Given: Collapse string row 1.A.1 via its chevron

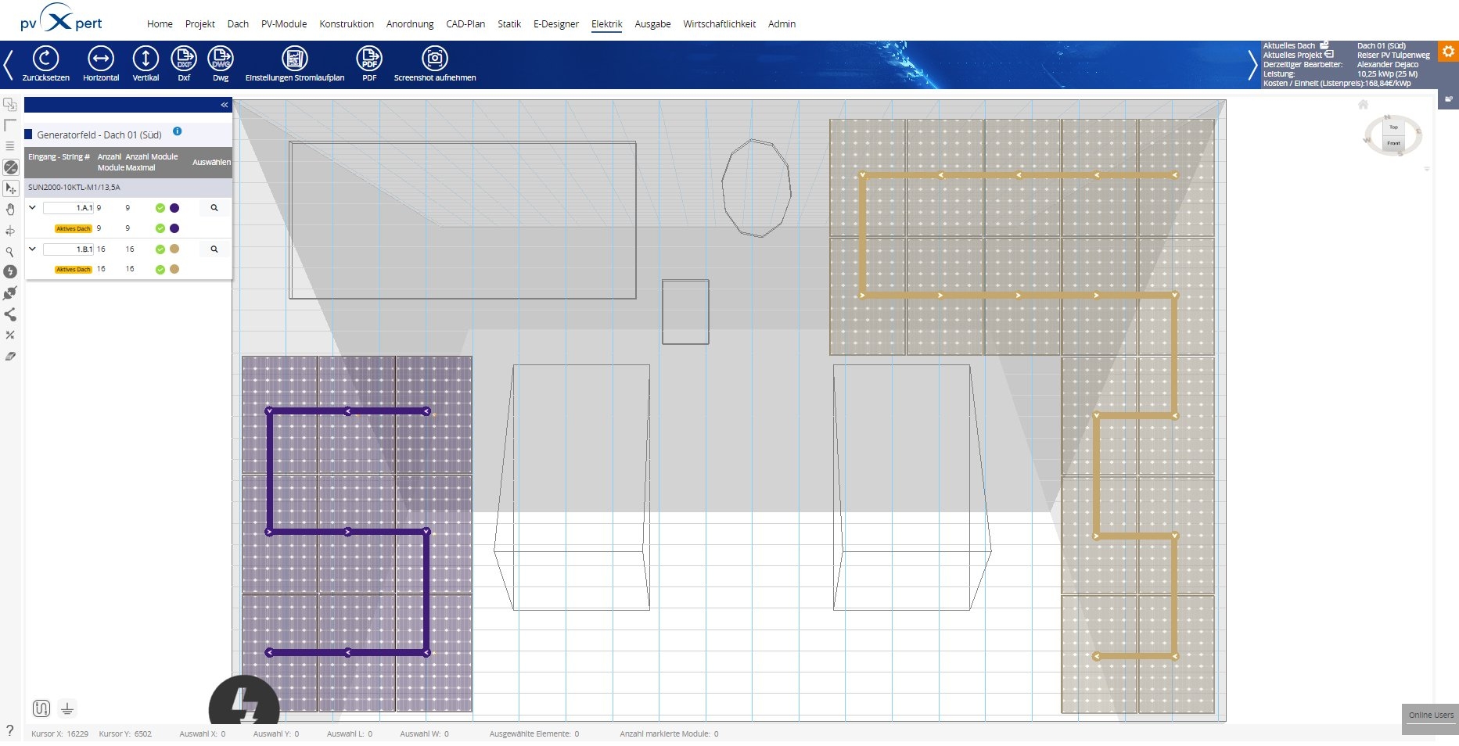Looking at the screenshot, I should coord(33,208).
